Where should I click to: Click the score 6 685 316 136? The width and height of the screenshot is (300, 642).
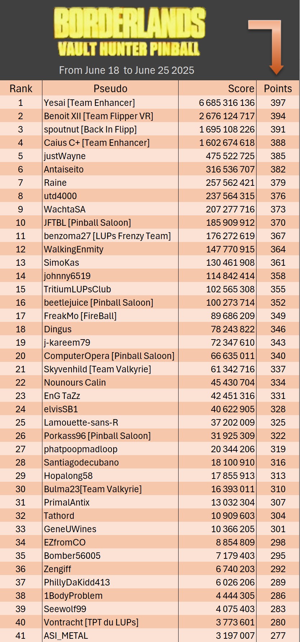[227, 103]
